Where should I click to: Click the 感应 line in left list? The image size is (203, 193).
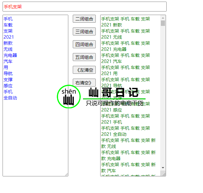[x=8, y=86]
